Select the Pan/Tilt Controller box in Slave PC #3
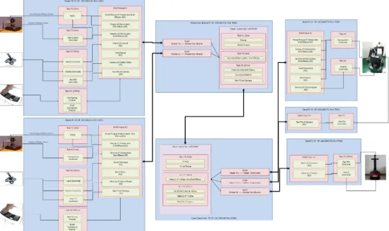389x231 pixels. coord(346,163)
